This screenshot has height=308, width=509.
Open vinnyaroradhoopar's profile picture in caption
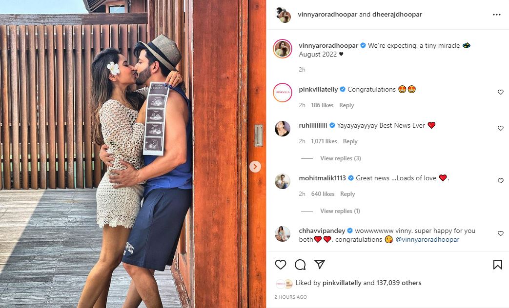point(283,49)
